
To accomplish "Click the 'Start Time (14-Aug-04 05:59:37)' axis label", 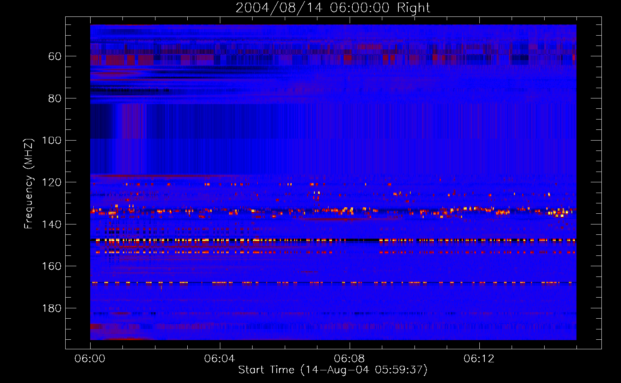I will [x=333, y=370].
